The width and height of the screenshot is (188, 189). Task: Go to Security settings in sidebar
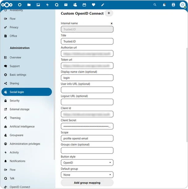tap(15, 101)
